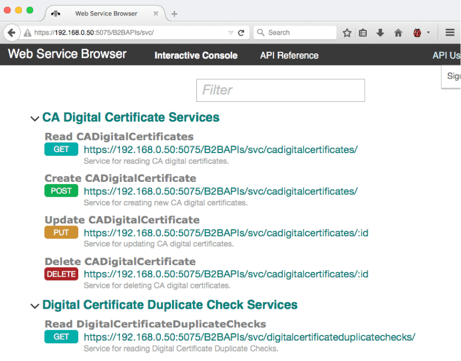The image size is (461, 361).
Task: Click the bookmark star icon
Action: [x=347, y=33]
